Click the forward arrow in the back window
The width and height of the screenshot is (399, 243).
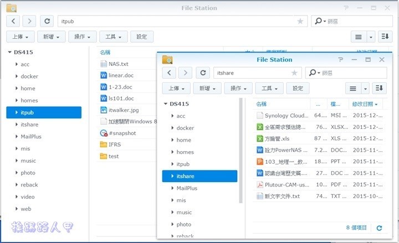[x=30, y=21]
